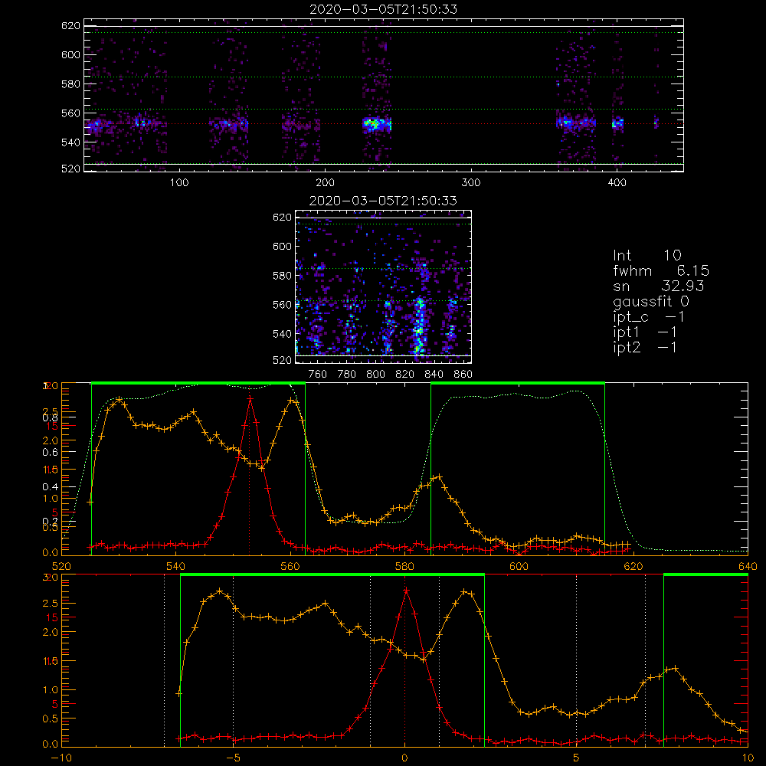Click the thick green bar above 585-615 window in third panel
766x766 pixels.
coord(518,383)
